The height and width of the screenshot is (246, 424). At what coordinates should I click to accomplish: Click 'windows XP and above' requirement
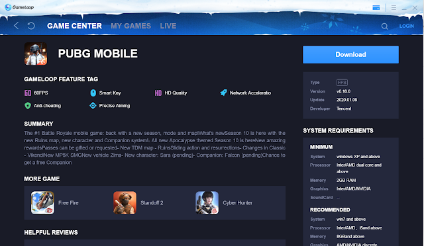(358, 156)
